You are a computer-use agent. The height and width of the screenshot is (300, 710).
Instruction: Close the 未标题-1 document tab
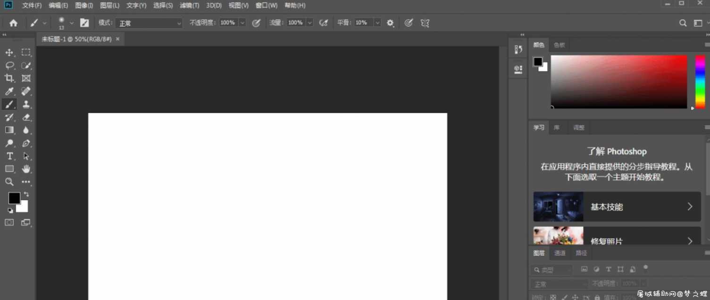[117, 39]
